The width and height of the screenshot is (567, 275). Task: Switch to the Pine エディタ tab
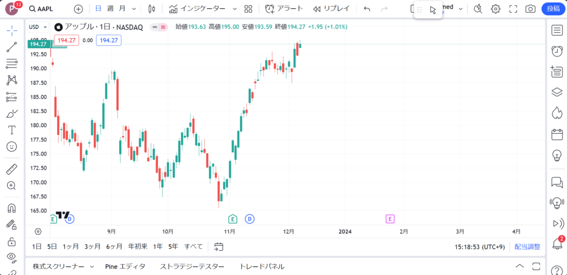(x=125, y=266)
